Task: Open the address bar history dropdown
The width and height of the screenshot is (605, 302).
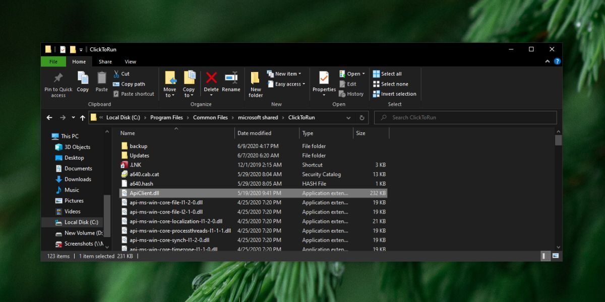Action: click(x=348, y=118)
